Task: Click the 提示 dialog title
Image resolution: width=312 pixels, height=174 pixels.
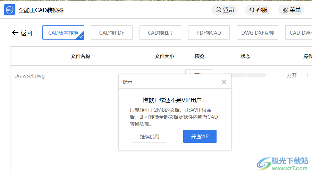Action: point(127,82)
